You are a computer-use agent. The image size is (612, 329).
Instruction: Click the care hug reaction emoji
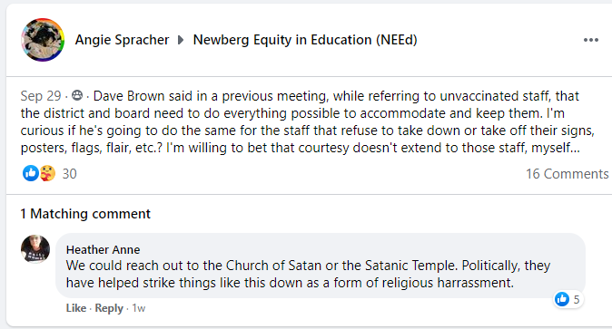(47, 173)
